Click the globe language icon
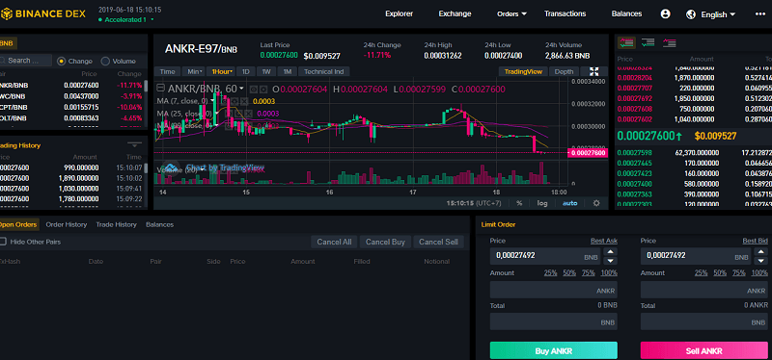Screen dimensions: 772x360 [691, 14]
